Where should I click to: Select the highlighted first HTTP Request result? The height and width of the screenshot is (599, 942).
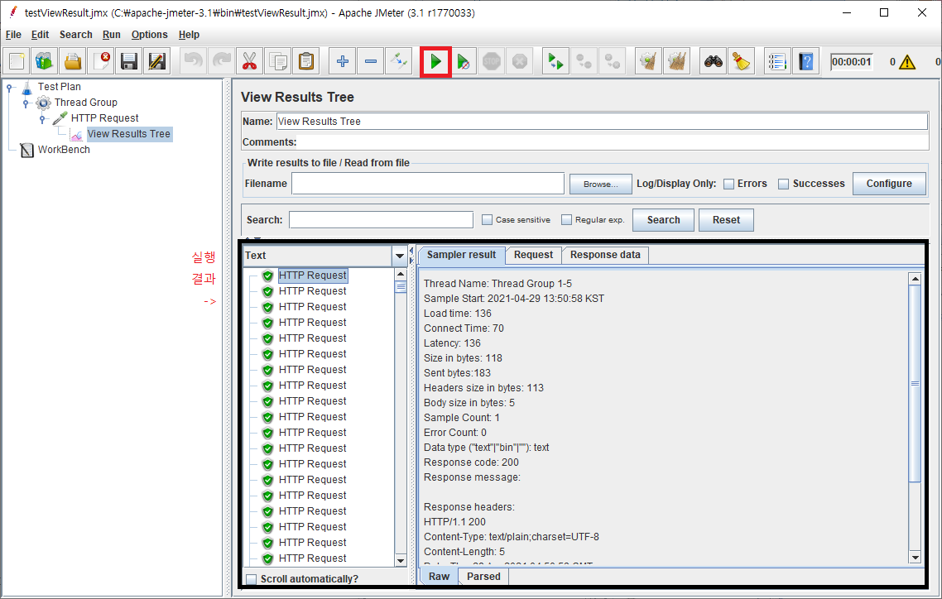tap(312, 276)
